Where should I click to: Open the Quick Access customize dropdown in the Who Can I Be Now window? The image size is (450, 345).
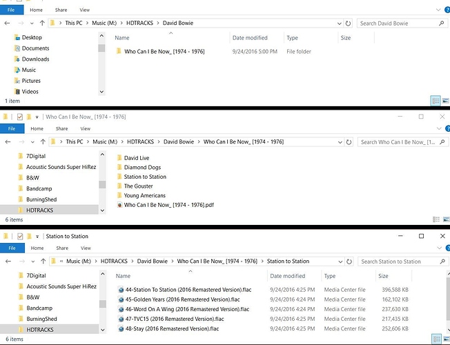37,117
